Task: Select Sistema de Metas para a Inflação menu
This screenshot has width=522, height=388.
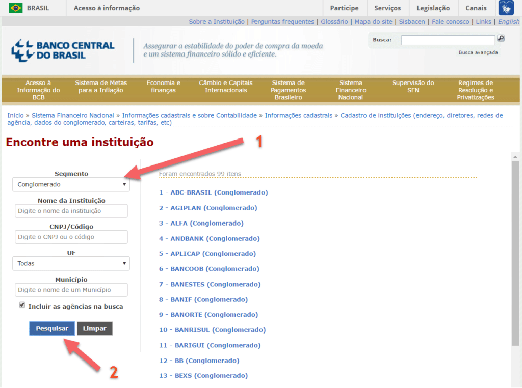Action: pos(101,87)
